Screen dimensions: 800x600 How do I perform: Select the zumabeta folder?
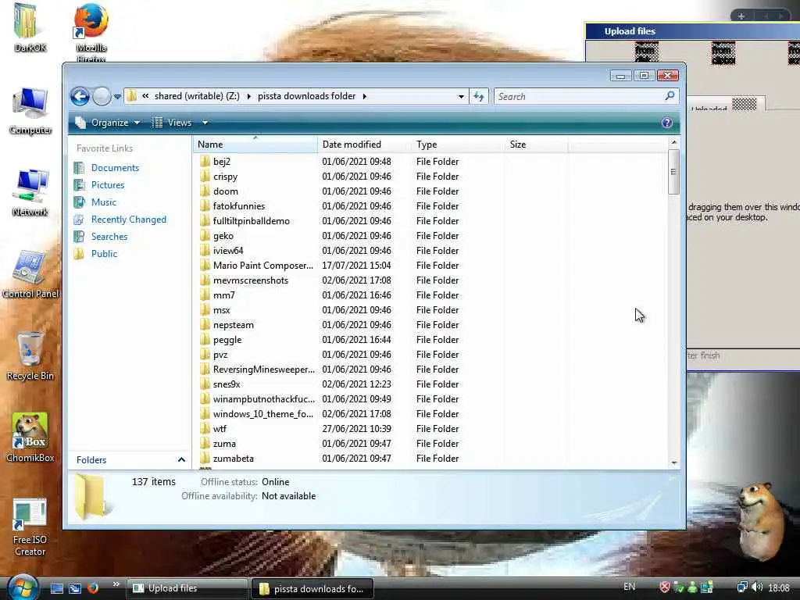pos(233,458)
